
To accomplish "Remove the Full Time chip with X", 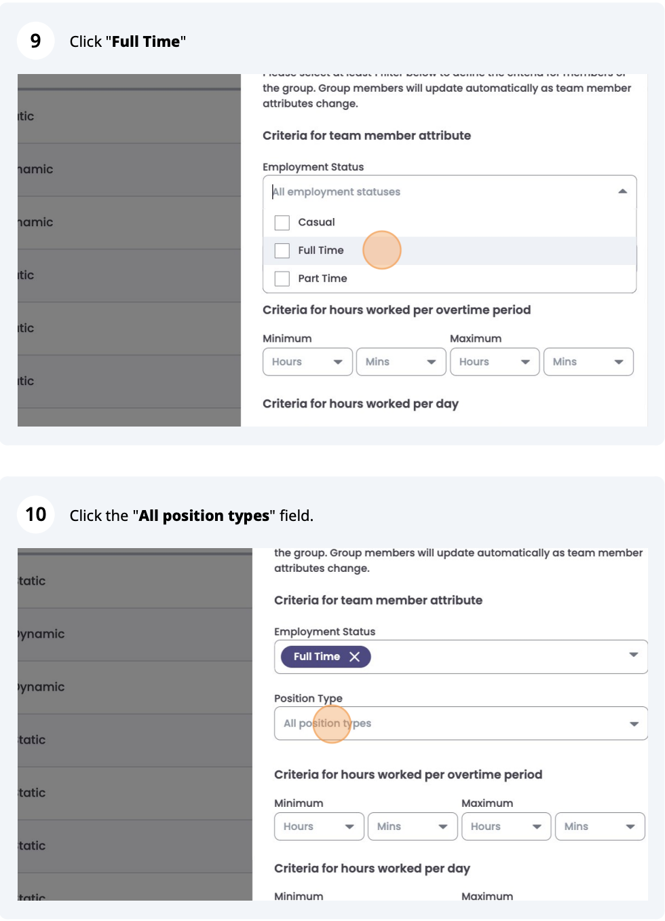I will click(354, 657).
